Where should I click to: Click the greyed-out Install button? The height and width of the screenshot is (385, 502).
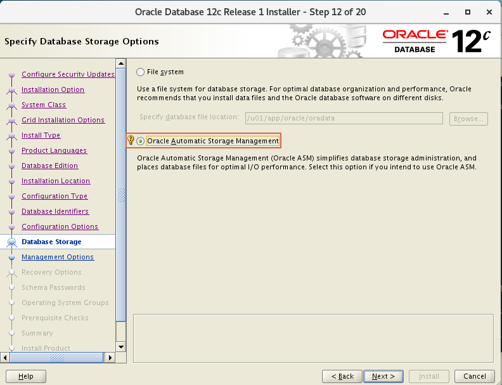click(429, 376)
